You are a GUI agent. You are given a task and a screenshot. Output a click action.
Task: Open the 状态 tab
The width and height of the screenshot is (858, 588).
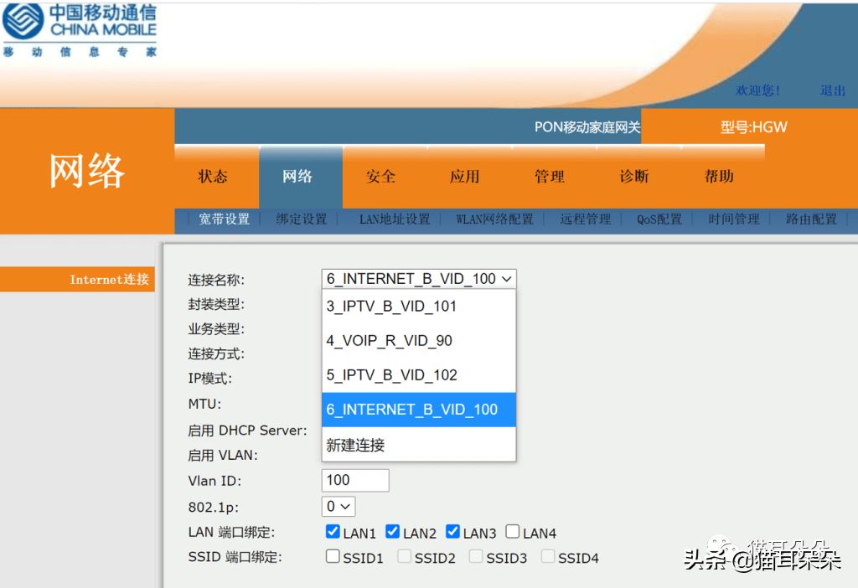(213, 177)
